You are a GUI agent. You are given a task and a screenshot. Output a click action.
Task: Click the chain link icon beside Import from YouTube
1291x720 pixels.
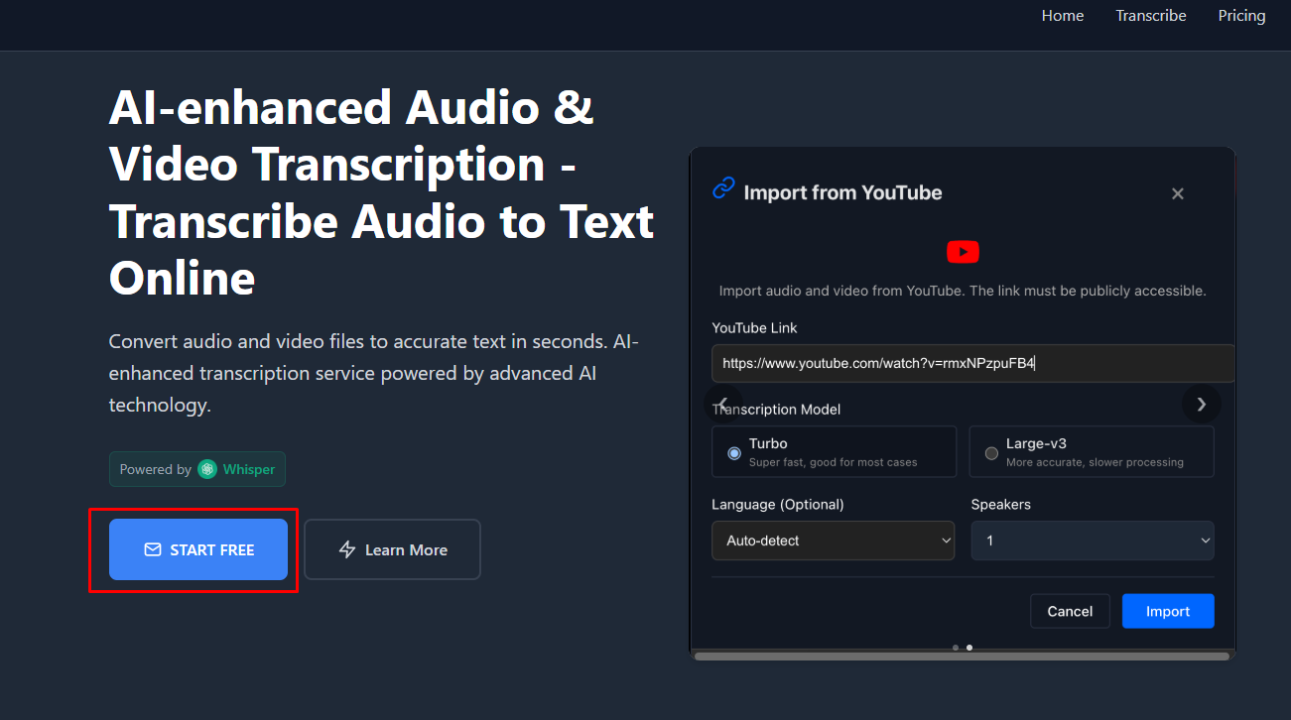[724, 188]
